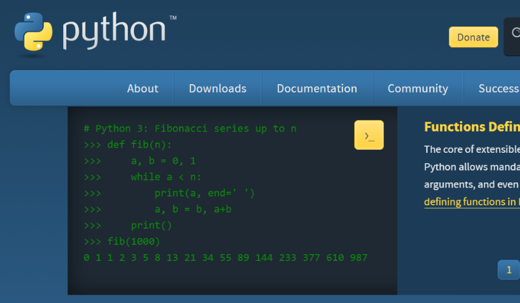520x303 pixels.
Task: Click the '# Python 3: Fibonacci series' comment
Action: click(190, 129)
